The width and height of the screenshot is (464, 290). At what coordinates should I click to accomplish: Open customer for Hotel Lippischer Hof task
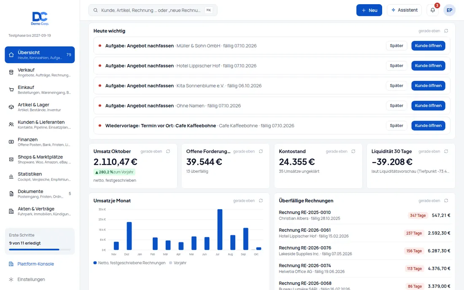point(428,66)
